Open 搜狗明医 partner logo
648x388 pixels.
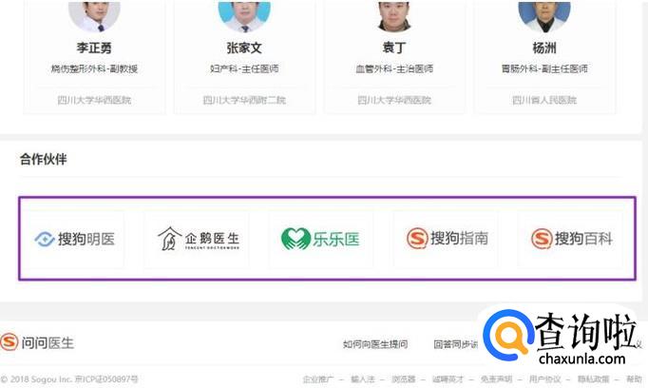[76, 239]
